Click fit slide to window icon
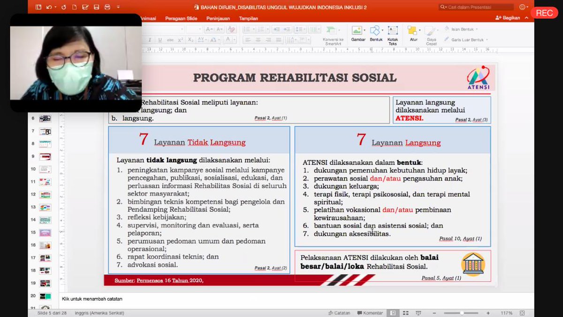 (x=522, y=313)
